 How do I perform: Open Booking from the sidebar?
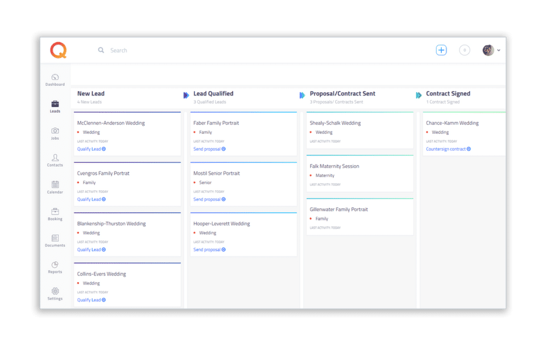[55, 212]
